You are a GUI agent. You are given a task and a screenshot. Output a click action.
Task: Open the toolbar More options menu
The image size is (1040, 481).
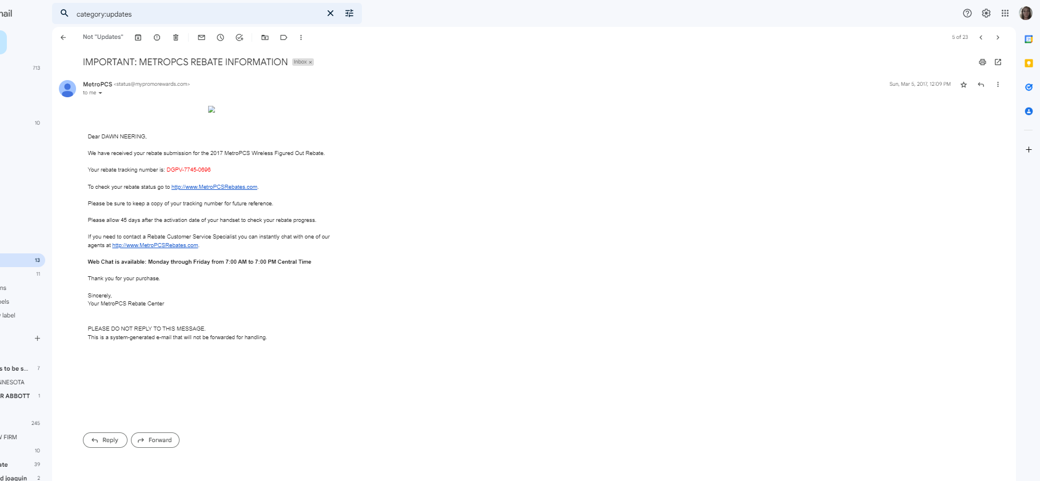[301, 38]
